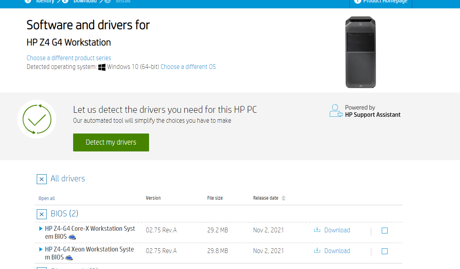The width and height of the screenshot is (460, 269).
Task: Click the All drivers heading text
Action: tap(68, 179)
